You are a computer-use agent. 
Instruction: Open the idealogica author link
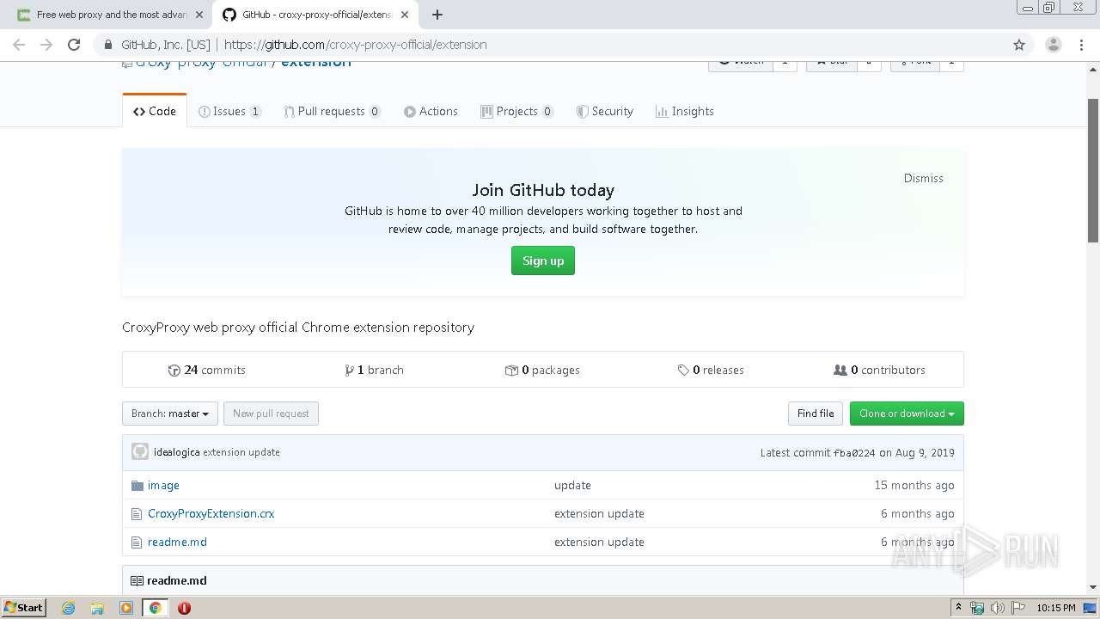[176, 452]
